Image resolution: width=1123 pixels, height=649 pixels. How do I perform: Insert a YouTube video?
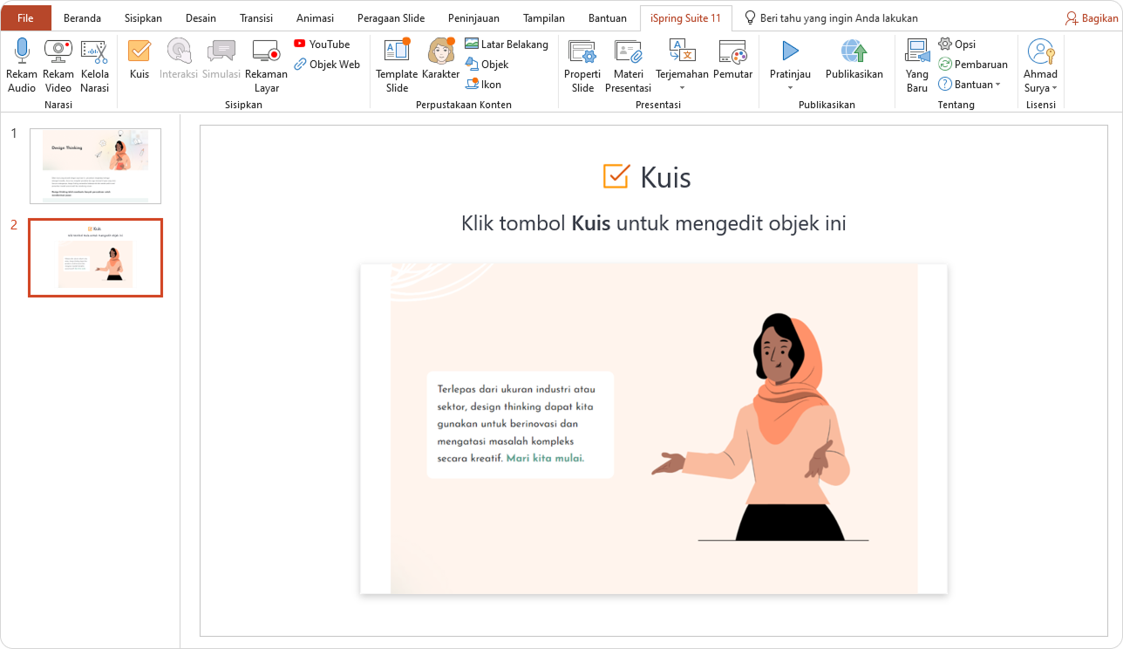322,44
